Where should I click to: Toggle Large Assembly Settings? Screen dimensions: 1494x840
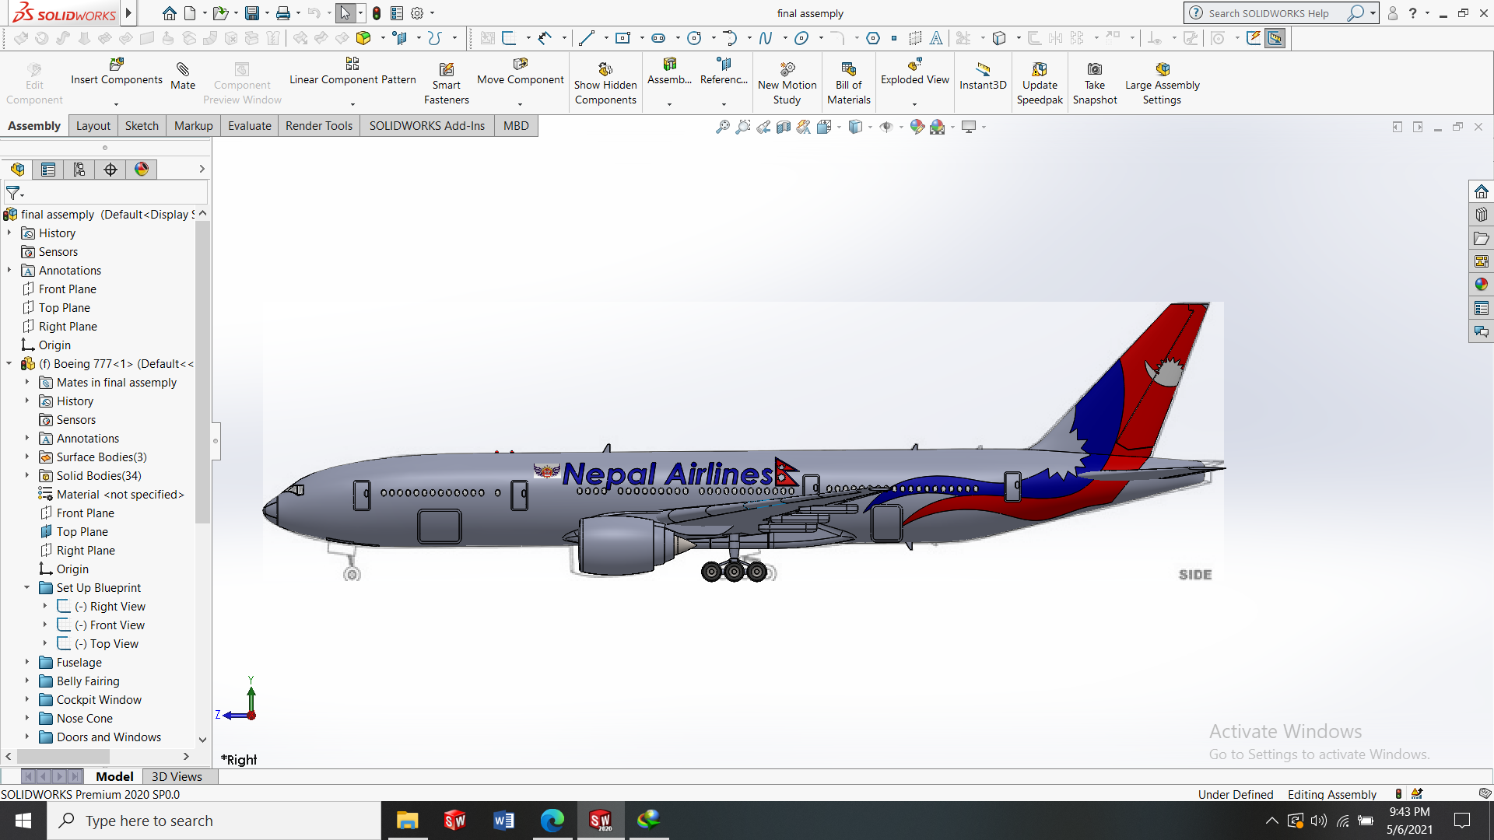pyautogui.click(x=1163, y=82)
